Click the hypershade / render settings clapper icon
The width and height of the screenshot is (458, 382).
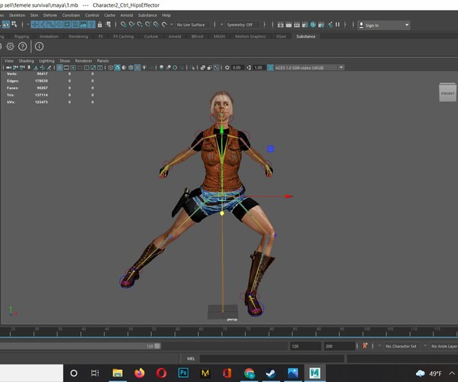click(x=305, y=24)
